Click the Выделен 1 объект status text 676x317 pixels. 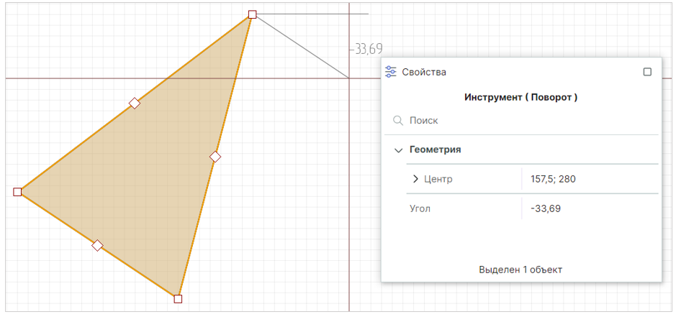[520, 270]
